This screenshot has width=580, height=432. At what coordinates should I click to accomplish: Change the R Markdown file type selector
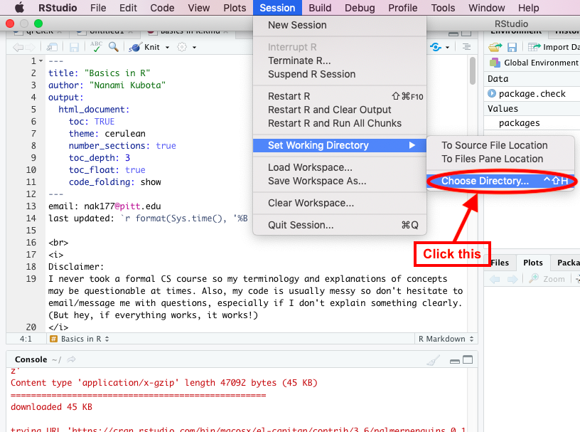pyautogui.click(x=446, y=339)
